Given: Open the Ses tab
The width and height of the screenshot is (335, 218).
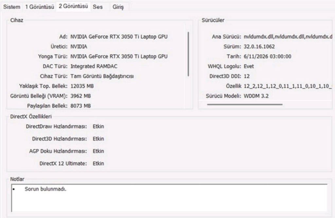Looking at the screenshot, I should 97,7.
